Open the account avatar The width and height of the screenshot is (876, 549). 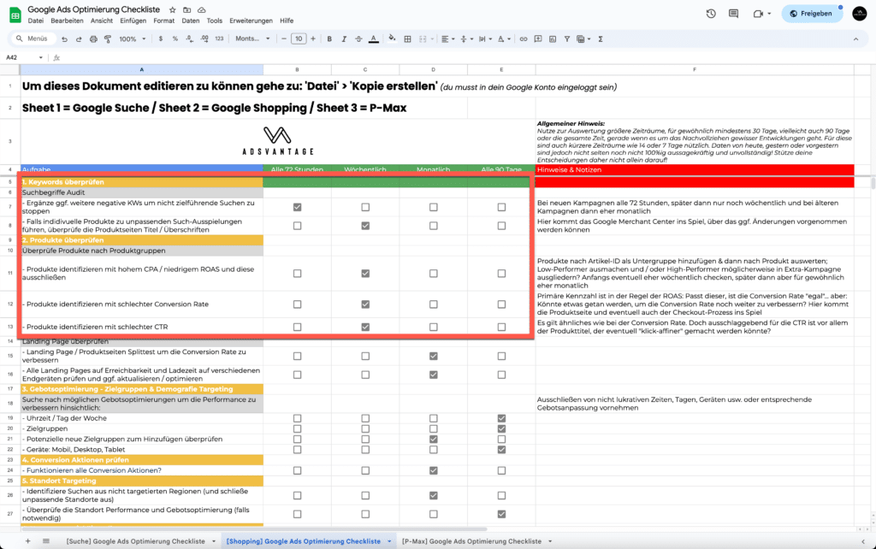pos(859,14)
